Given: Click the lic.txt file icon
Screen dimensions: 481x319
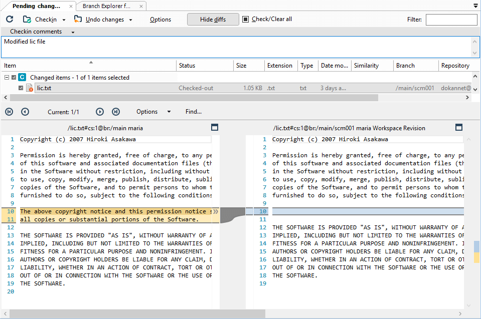Looking at the screenshot, I should pyautogui.click(x=30, y=88).
